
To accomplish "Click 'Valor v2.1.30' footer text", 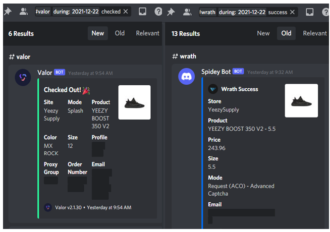I will (68, 208).
